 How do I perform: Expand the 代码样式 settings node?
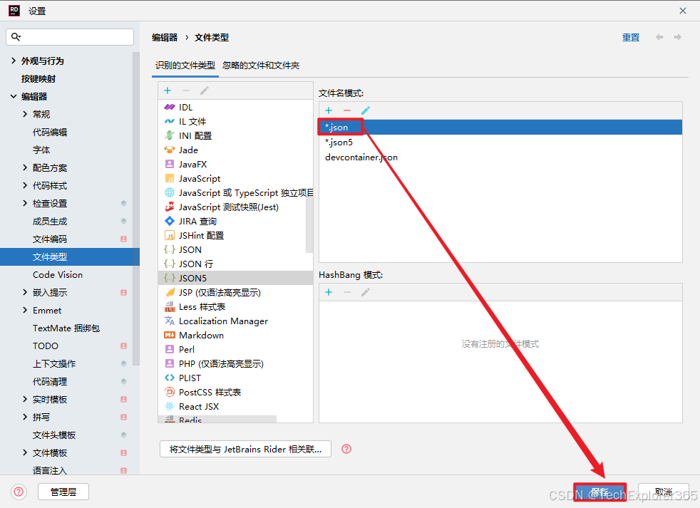(25, 186)
